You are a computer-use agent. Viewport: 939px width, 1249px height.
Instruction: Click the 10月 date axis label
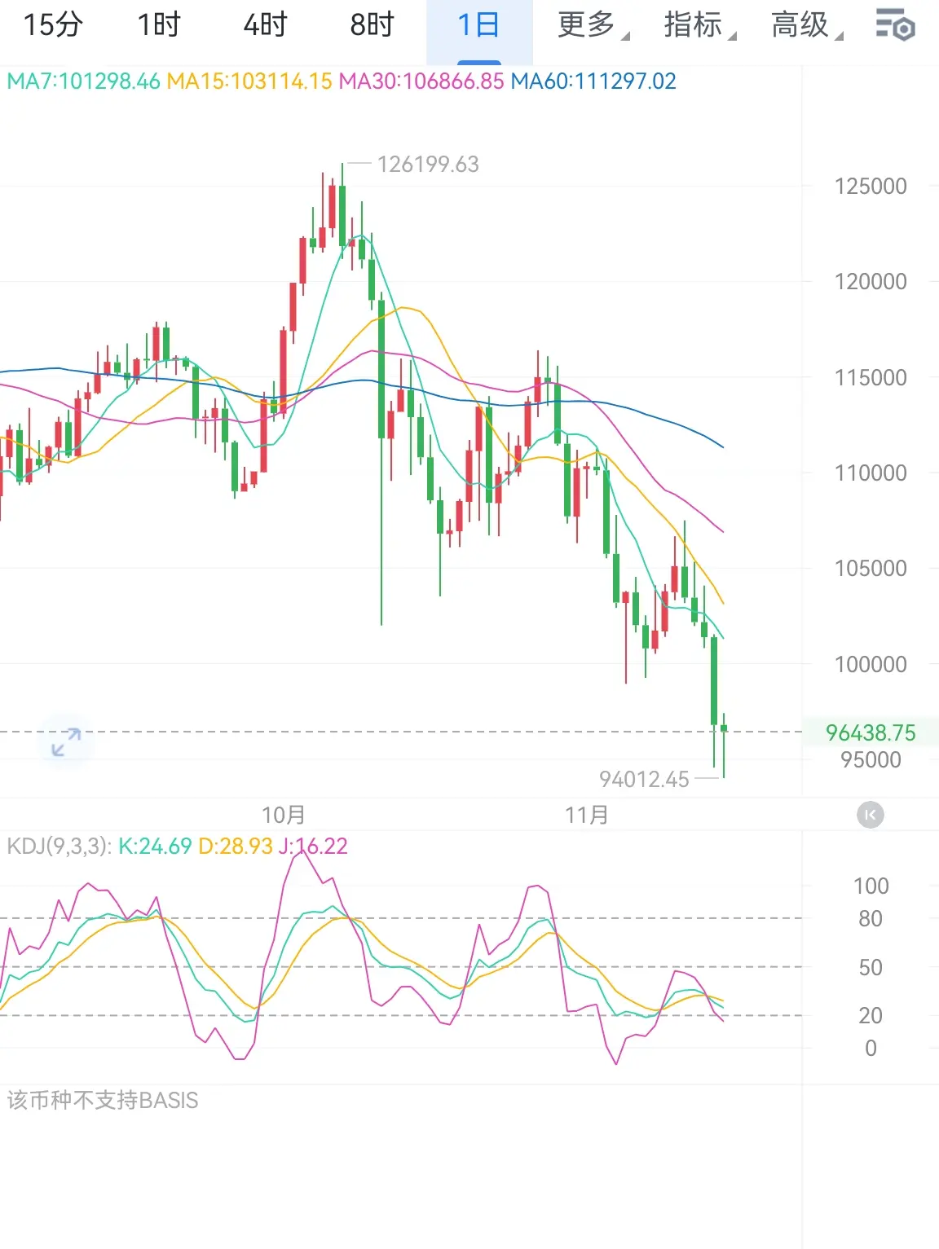click(284, 815)
